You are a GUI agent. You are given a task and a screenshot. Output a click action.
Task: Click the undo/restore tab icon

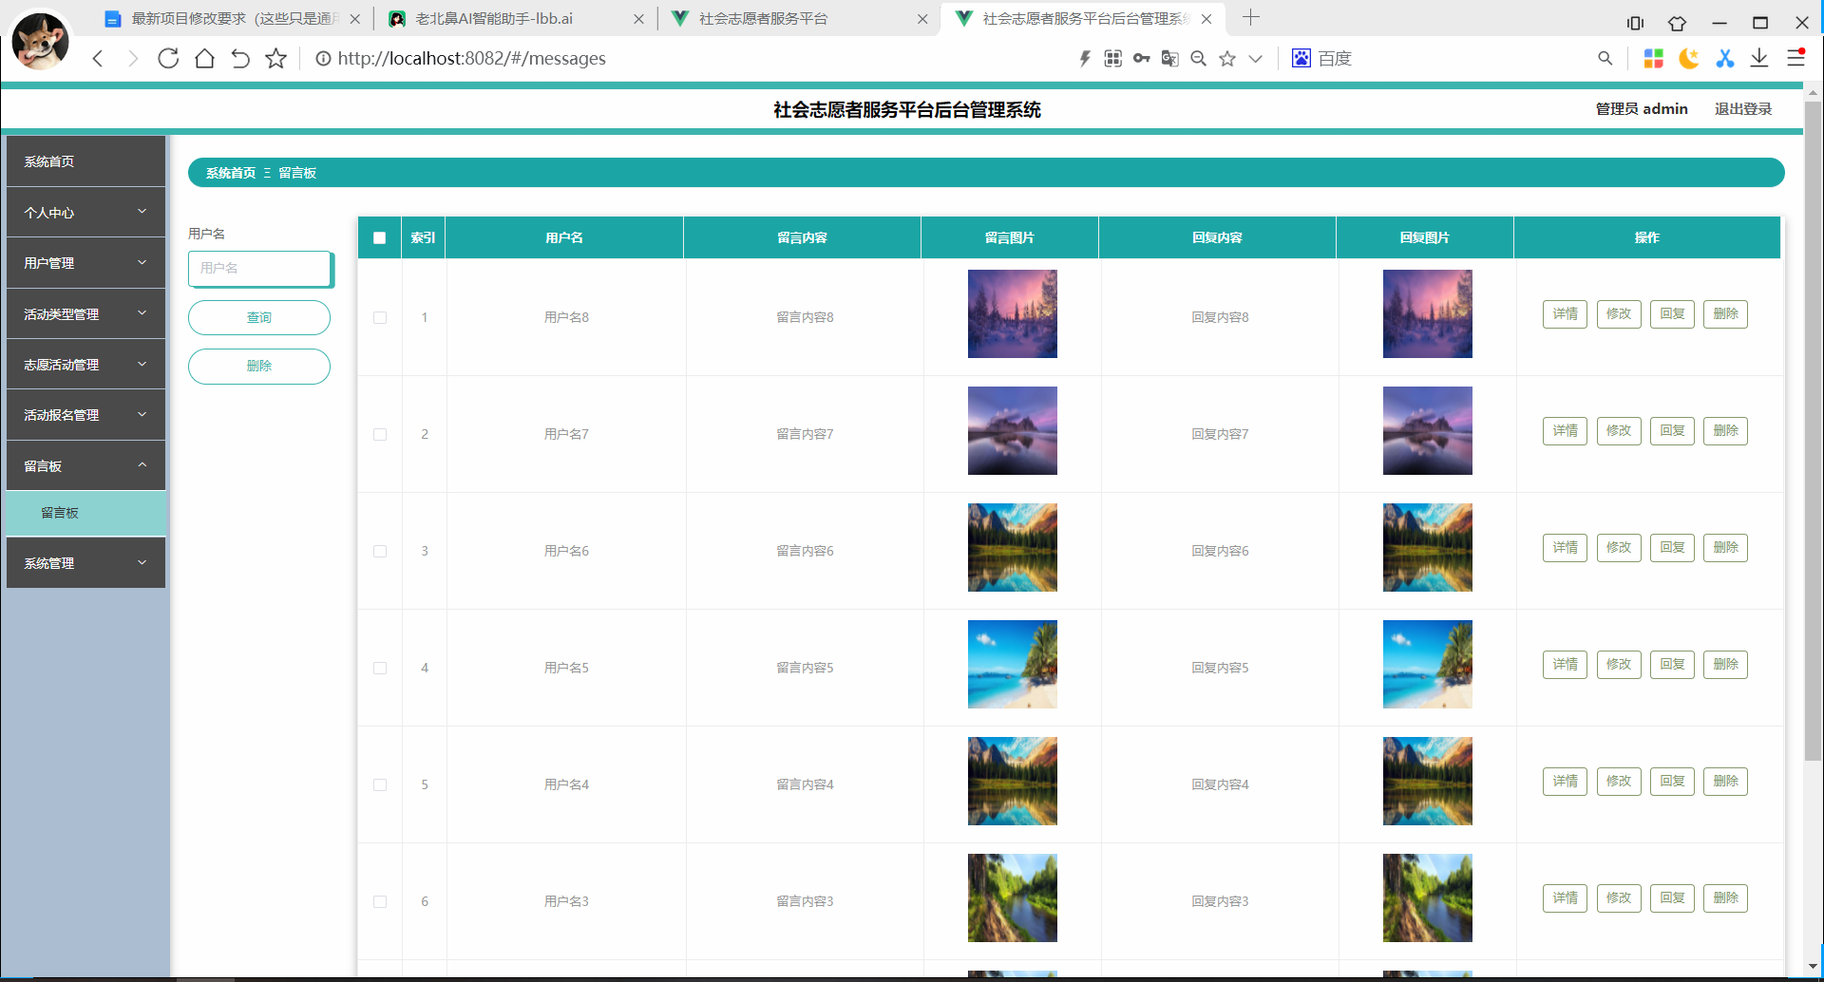pyautogui.click(x=240, y=59)
